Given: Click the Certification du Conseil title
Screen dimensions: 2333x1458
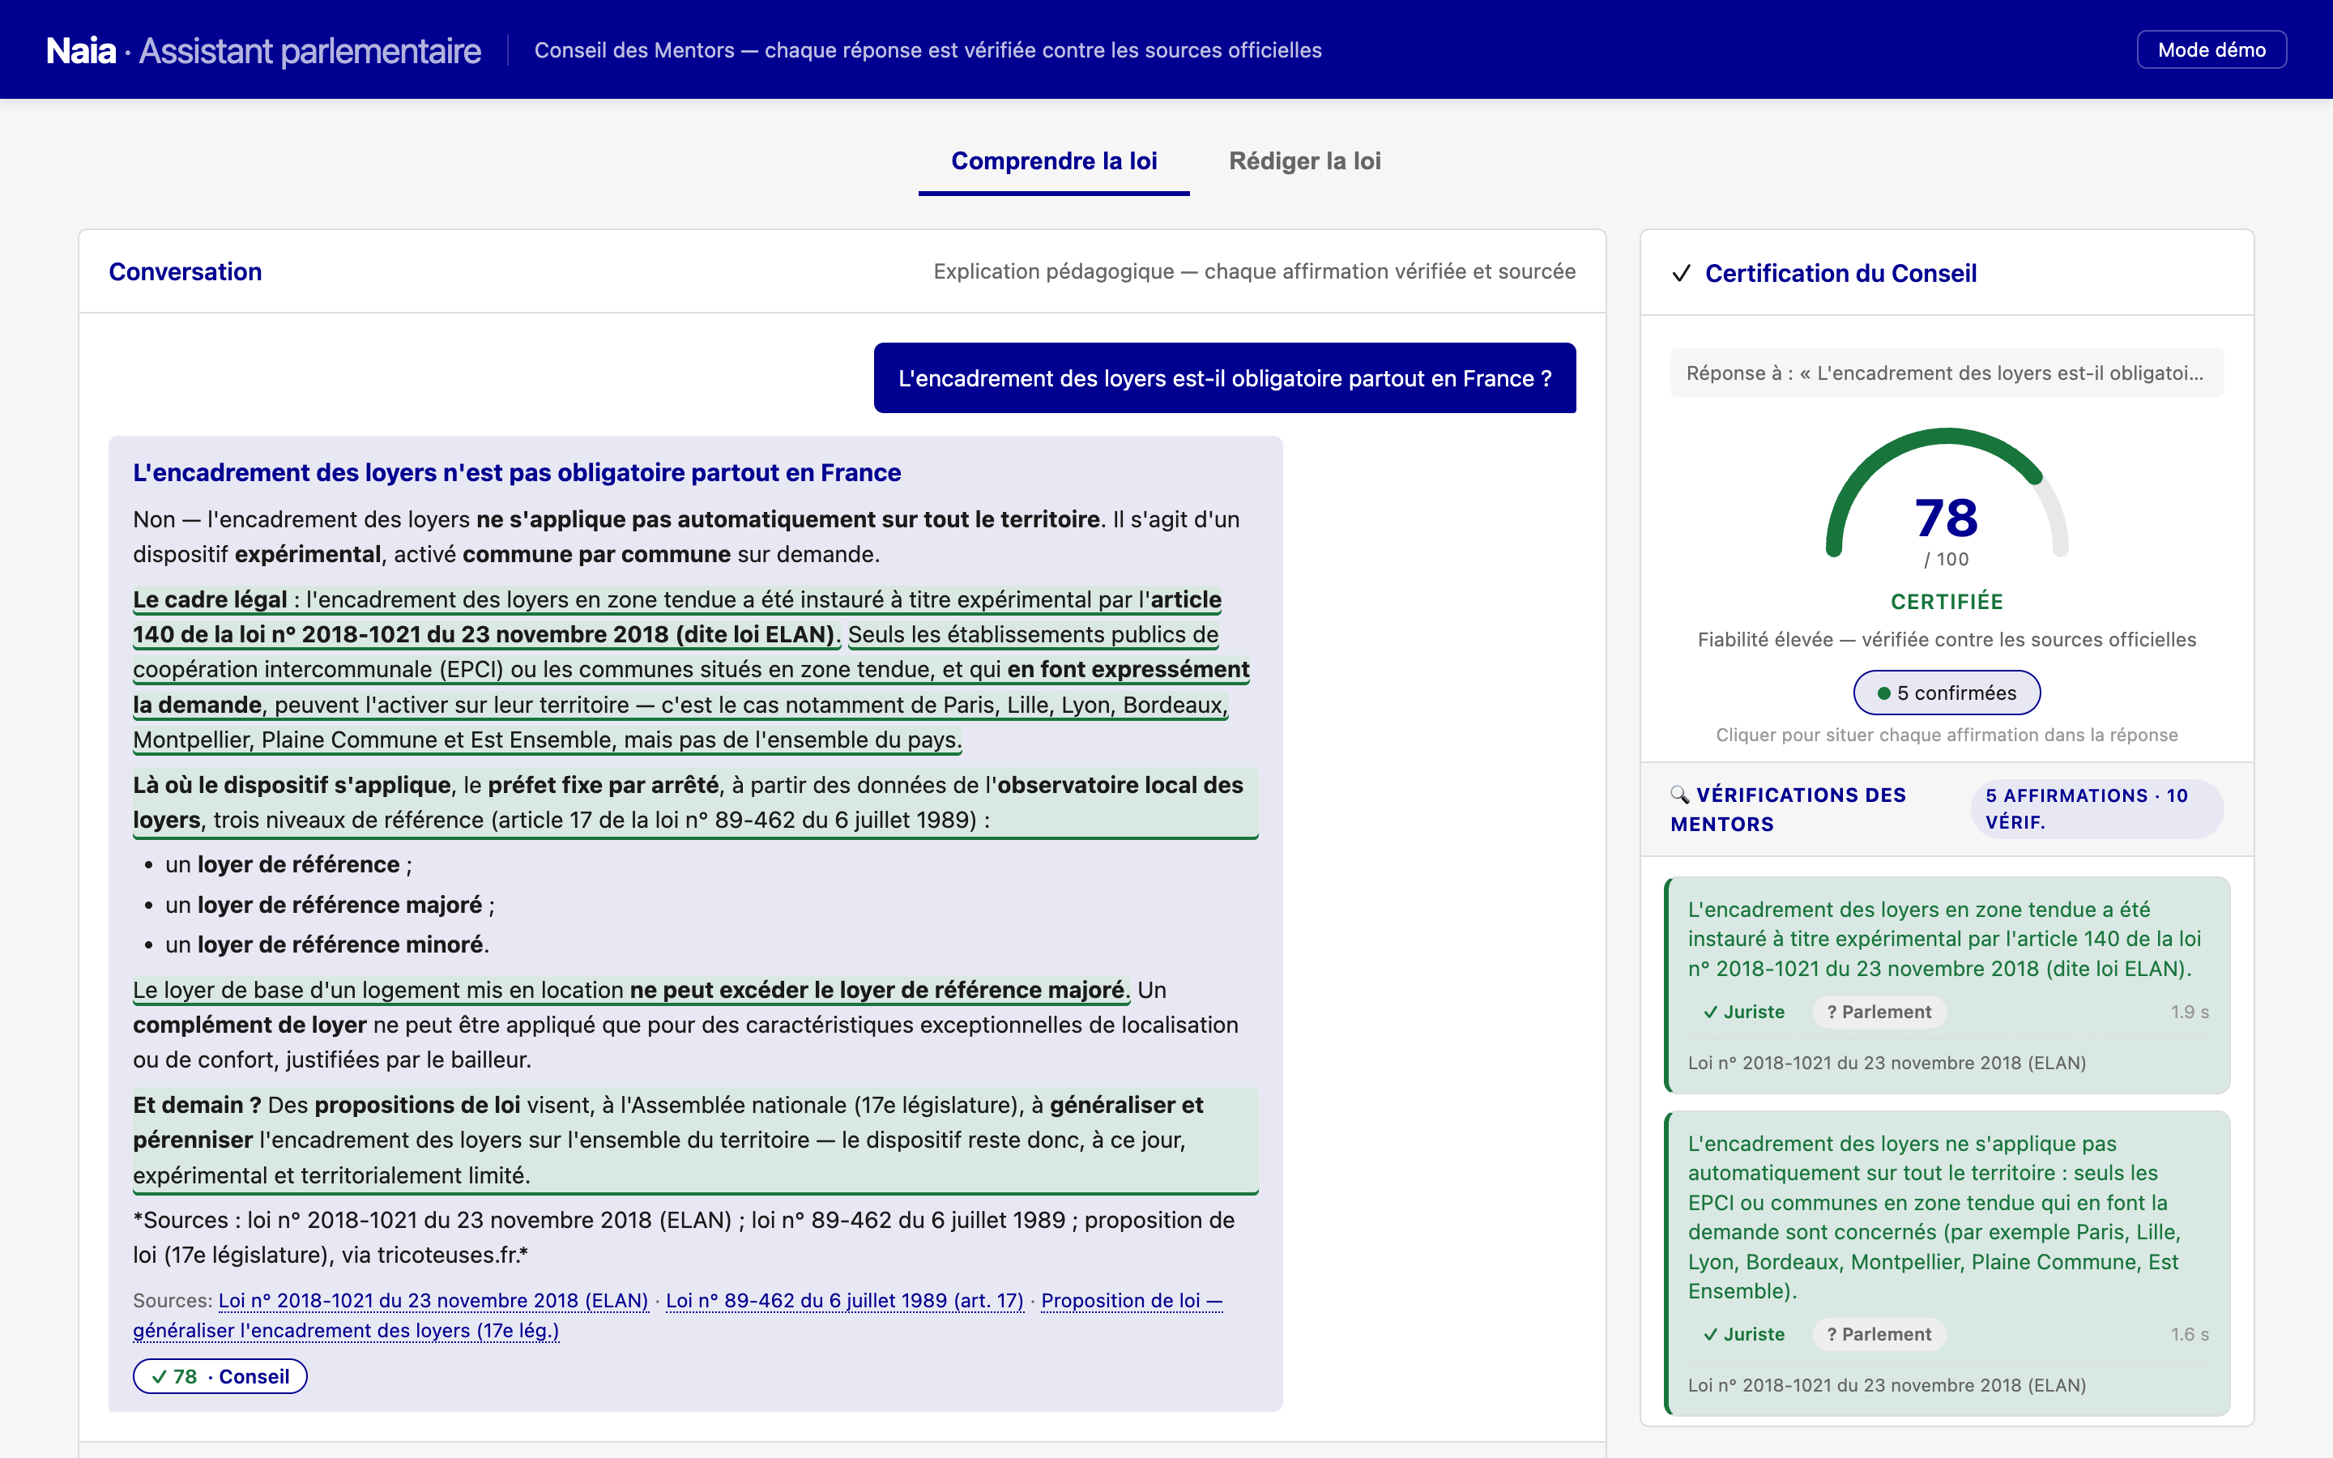Looking at the screenshot, I should [1840, 273].
